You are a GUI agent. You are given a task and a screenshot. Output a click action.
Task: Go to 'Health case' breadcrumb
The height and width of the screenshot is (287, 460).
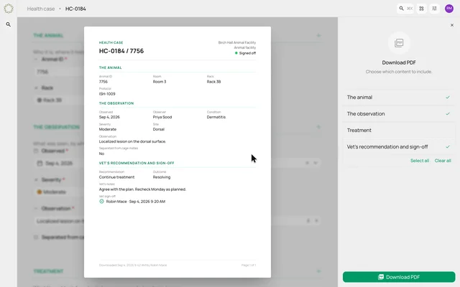(41, 9)
